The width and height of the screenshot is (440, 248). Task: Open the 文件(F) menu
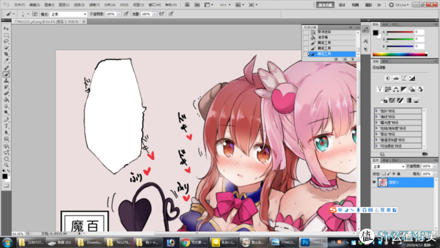pos(19,5)
